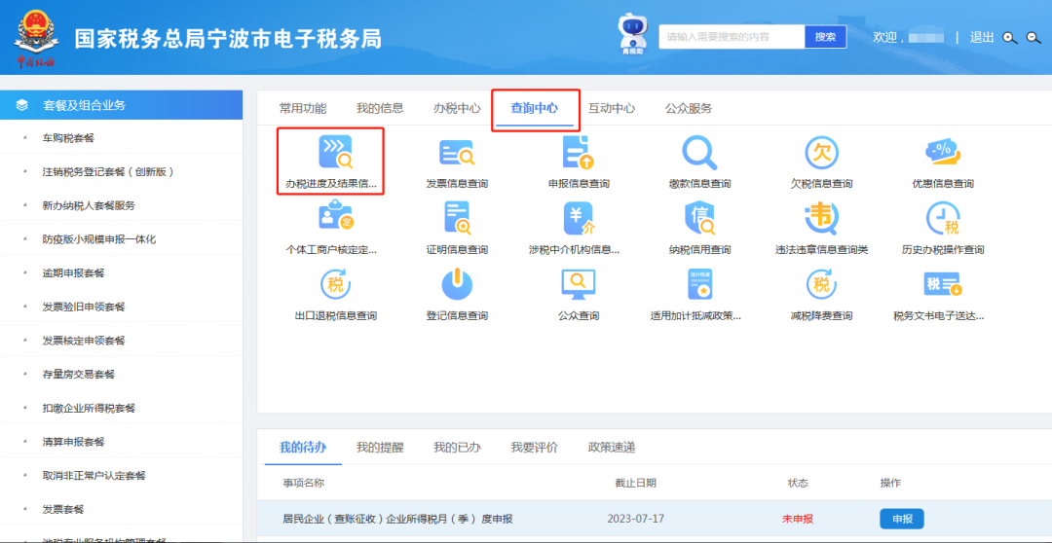1052x543 pixels.
Task: Click the 套餐及组合业务 layers icon
Action: point(22,105)
